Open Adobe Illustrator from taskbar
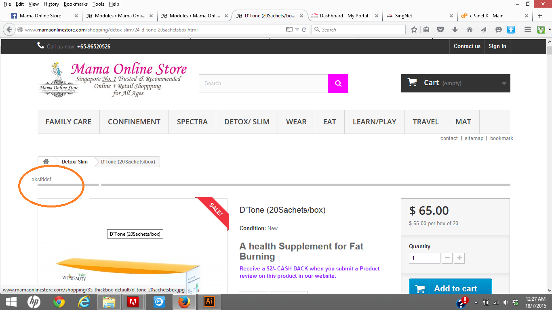Viewport: 552px width, 310px height. pos(209,302)
